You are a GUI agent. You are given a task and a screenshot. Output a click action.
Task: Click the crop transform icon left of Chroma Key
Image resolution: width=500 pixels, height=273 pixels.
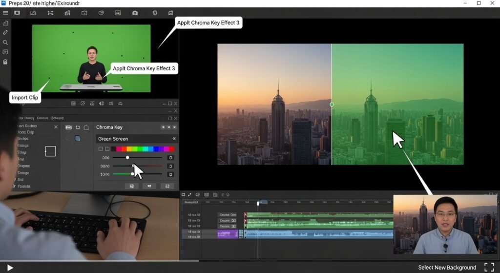coord(78,127)
